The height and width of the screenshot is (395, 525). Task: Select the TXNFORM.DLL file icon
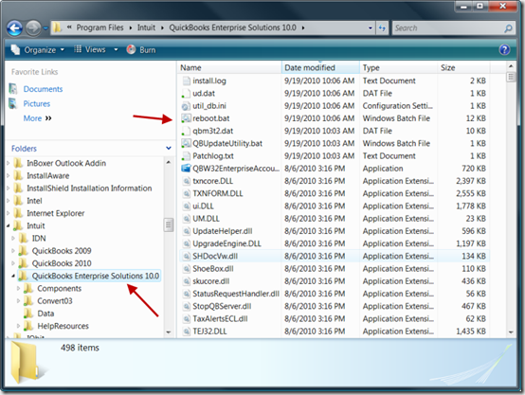click(x=186, y=193)
